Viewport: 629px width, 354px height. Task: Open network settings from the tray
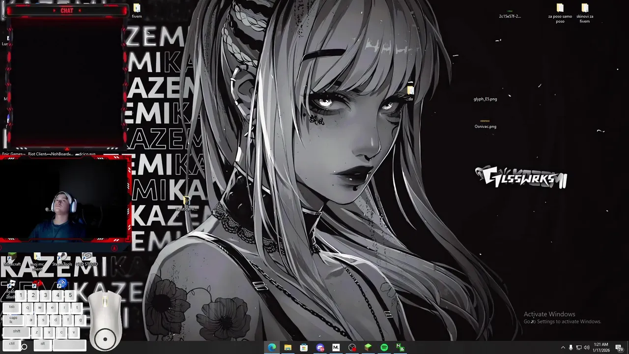[578, 348]
